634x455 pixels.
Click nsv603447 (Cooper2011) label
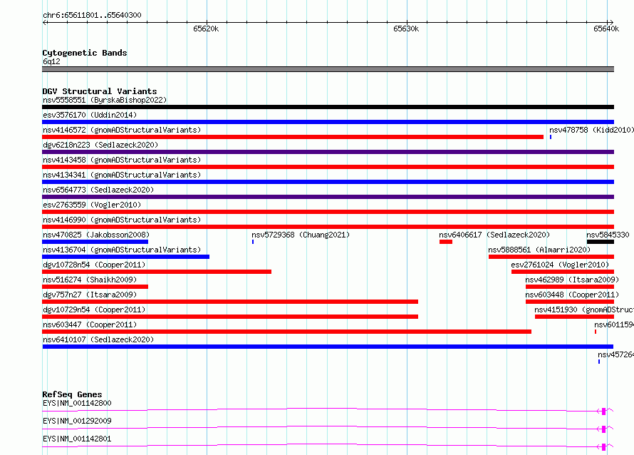(90, 324)
